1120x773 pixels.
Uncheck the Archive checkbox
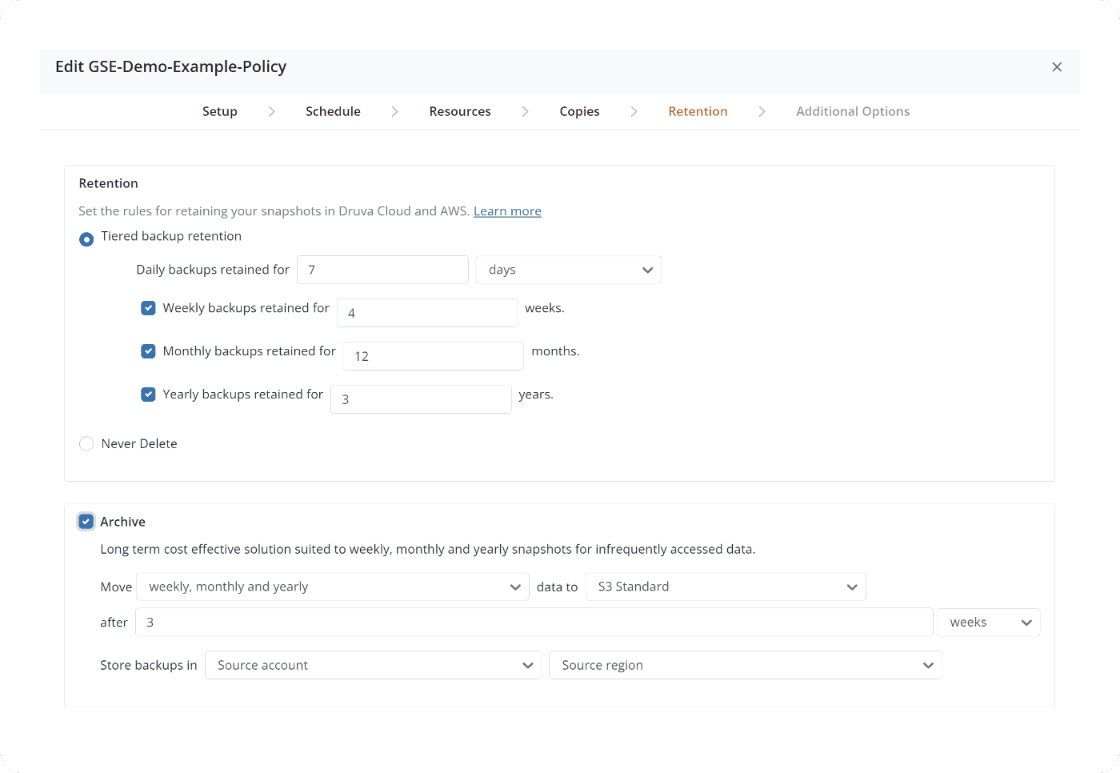[86, 522]
